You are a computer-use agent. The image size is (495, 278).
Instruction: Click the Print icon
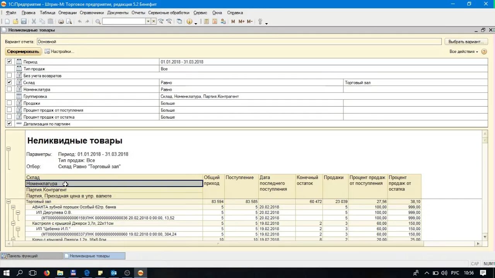tap(61, 22)
